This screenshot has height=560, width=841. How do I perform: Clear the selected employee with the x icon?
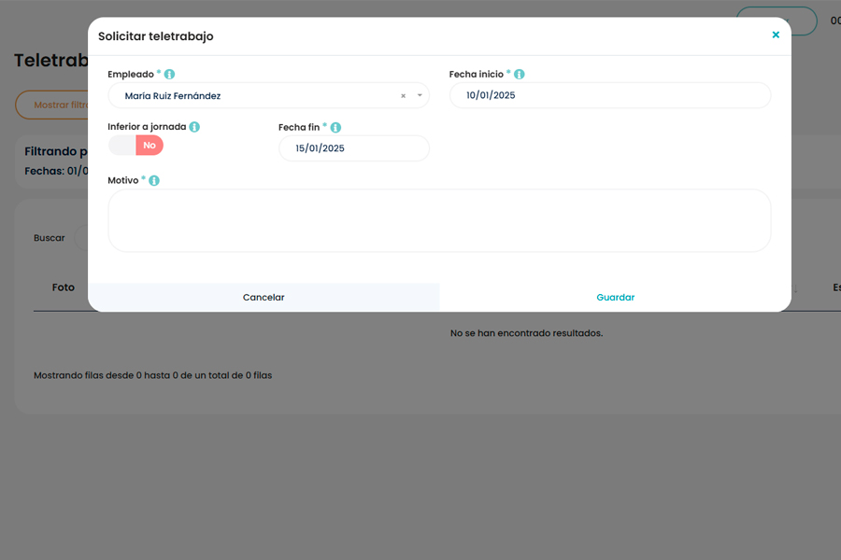click(x=403, y=95)
